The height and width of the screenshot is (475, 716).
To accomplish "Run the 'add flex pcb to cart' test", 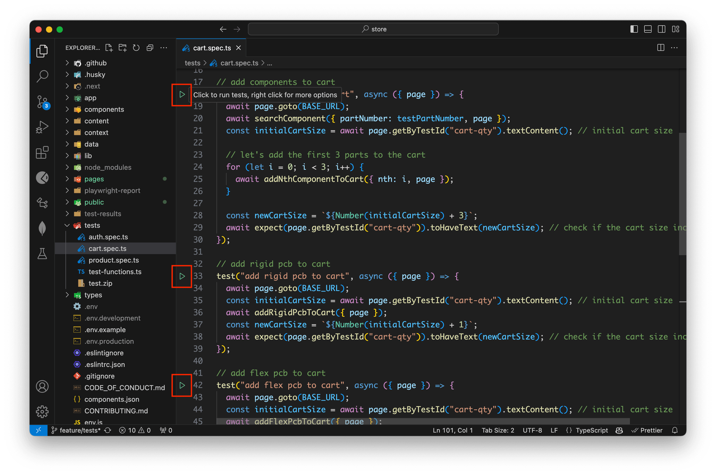I will pos(182,385).
